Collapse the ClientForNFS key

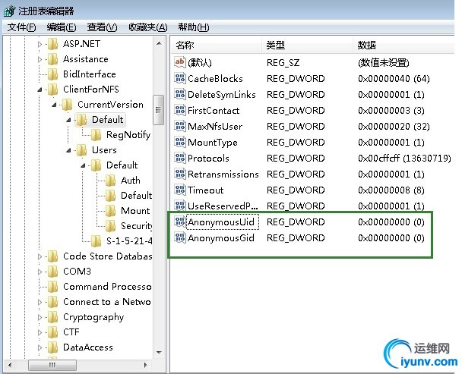tap(40, 90)
